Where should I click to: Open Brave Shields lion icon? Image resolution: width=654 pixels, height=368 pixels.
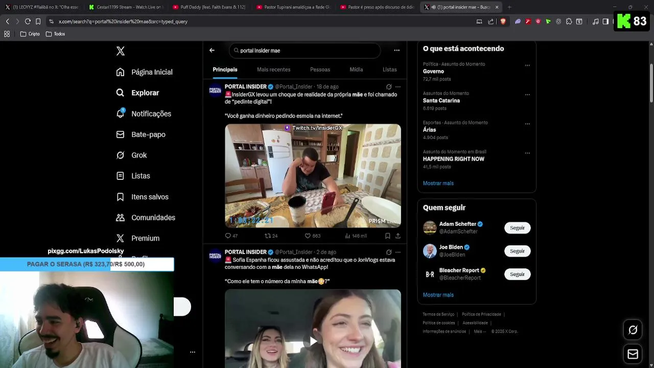tap(503, 21)
